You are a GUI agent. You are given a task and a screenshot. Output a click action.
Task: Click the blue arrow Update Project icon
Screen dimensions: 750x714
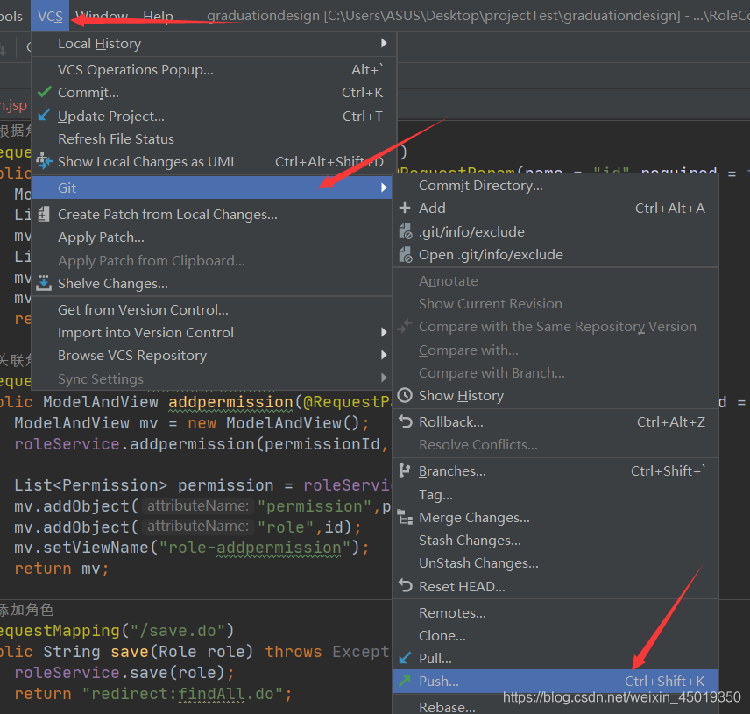[44, 115]
